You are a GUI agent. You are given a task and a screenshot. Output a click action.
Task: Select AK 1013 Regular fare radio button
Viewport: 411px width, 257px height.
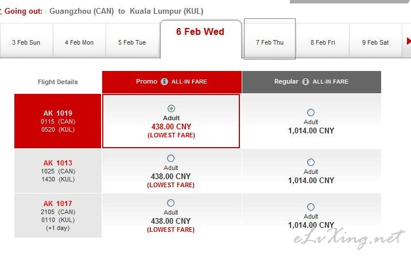tap(311, 163)
